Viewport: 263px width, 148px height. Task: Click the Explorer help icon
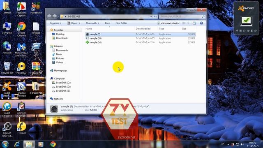pyautogui.click(x=201, y=23)
